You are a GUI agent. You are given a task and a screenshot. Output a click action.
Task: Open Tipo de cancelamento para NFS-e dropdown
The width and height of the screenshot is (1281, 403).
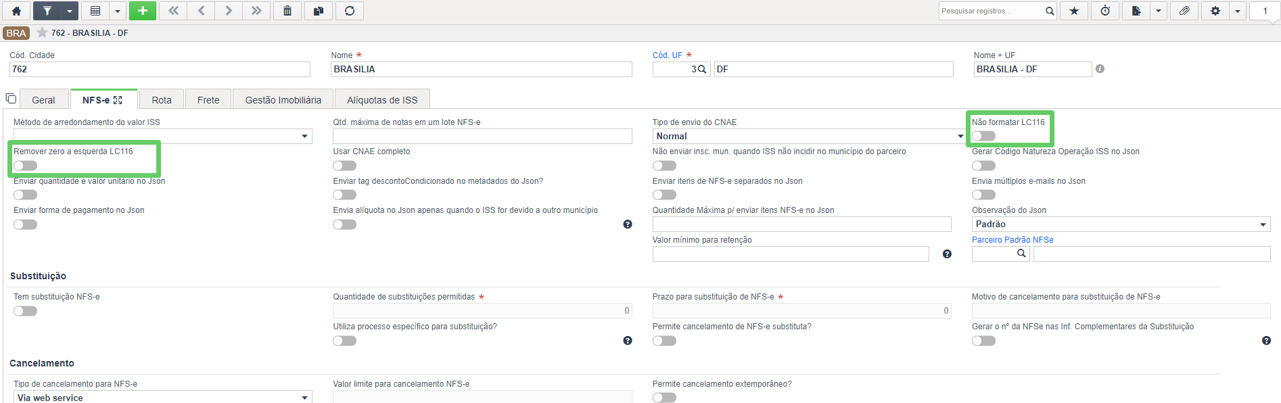163,397
